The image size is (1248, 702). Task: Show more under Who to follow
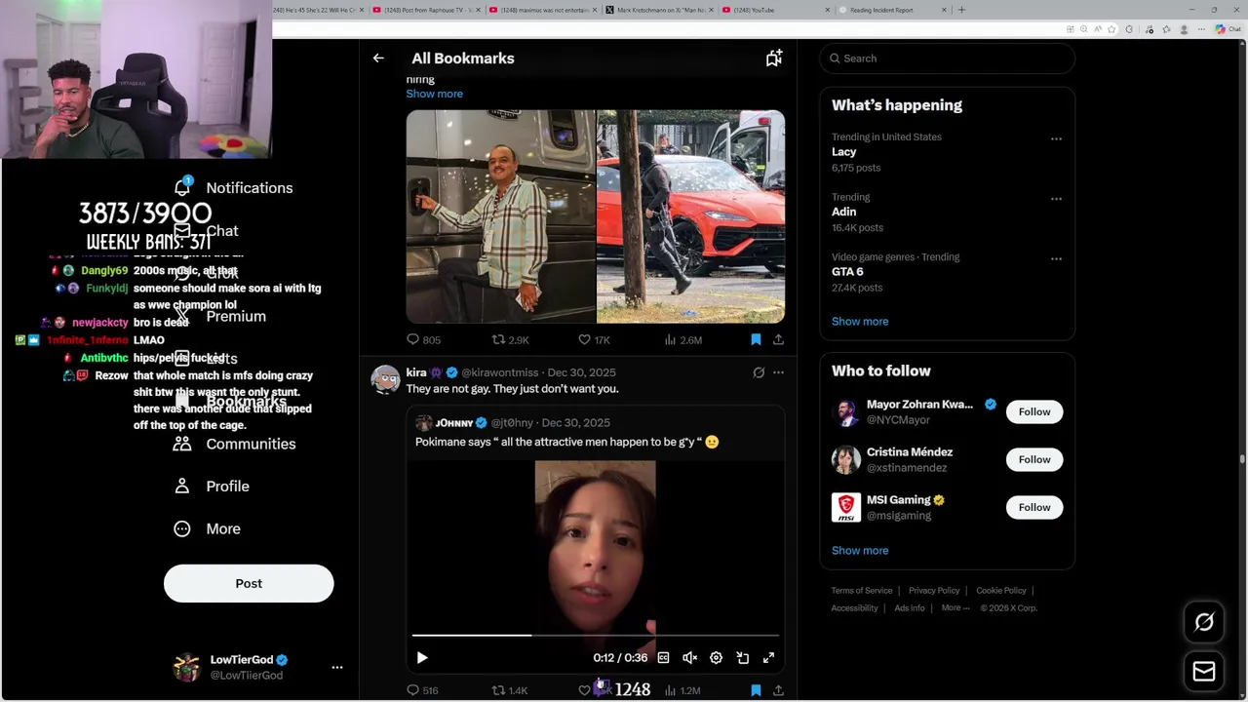pos(860,550)
